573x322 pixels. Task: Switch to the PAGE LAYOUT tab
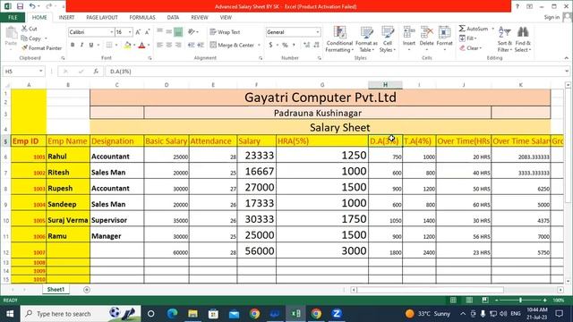(102, 17)
